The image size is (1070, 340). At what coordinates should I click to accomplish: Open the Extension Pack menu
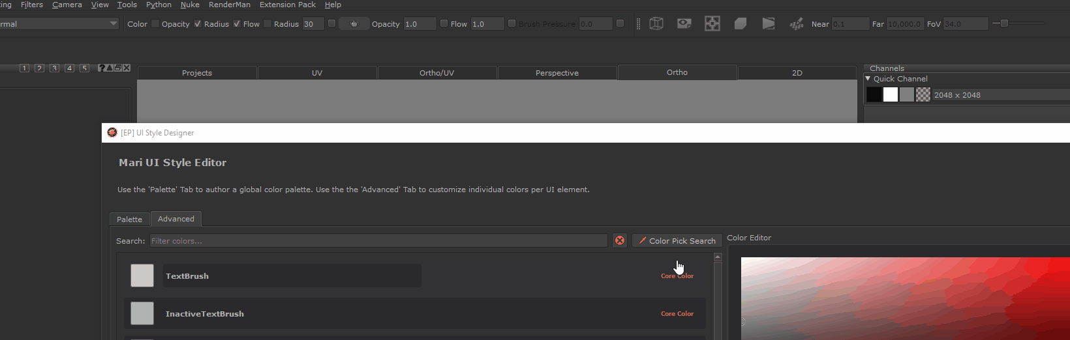(x=287, y=5)
